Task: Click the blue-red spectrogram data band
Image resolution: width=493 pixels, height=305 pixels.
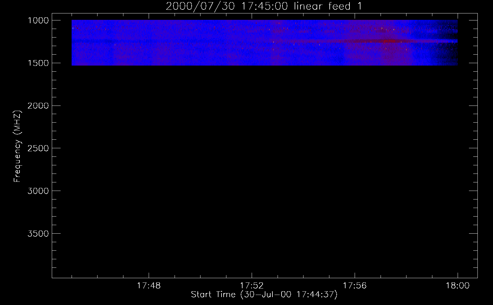Action: coord(264,43)
